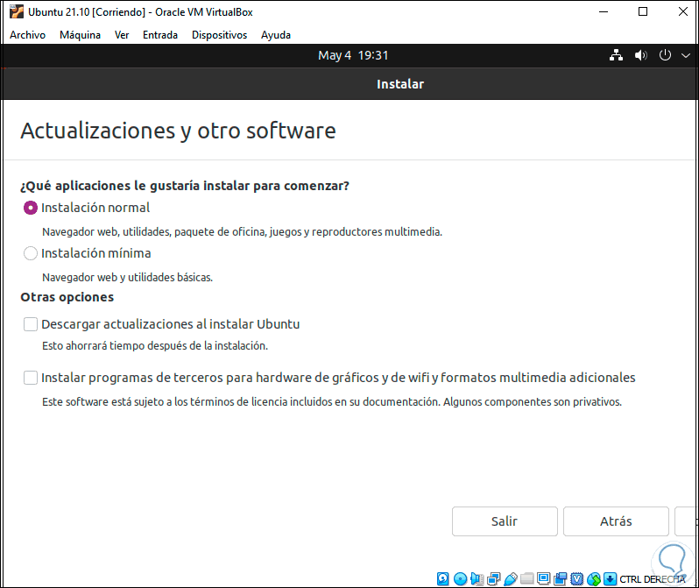Open the Máquina menu

80,35
